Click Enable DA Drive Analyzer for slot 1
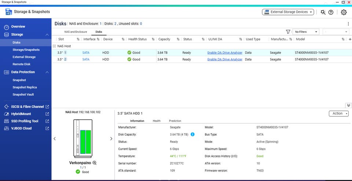This screenshot has width=352, height=181. pos(225,53)
